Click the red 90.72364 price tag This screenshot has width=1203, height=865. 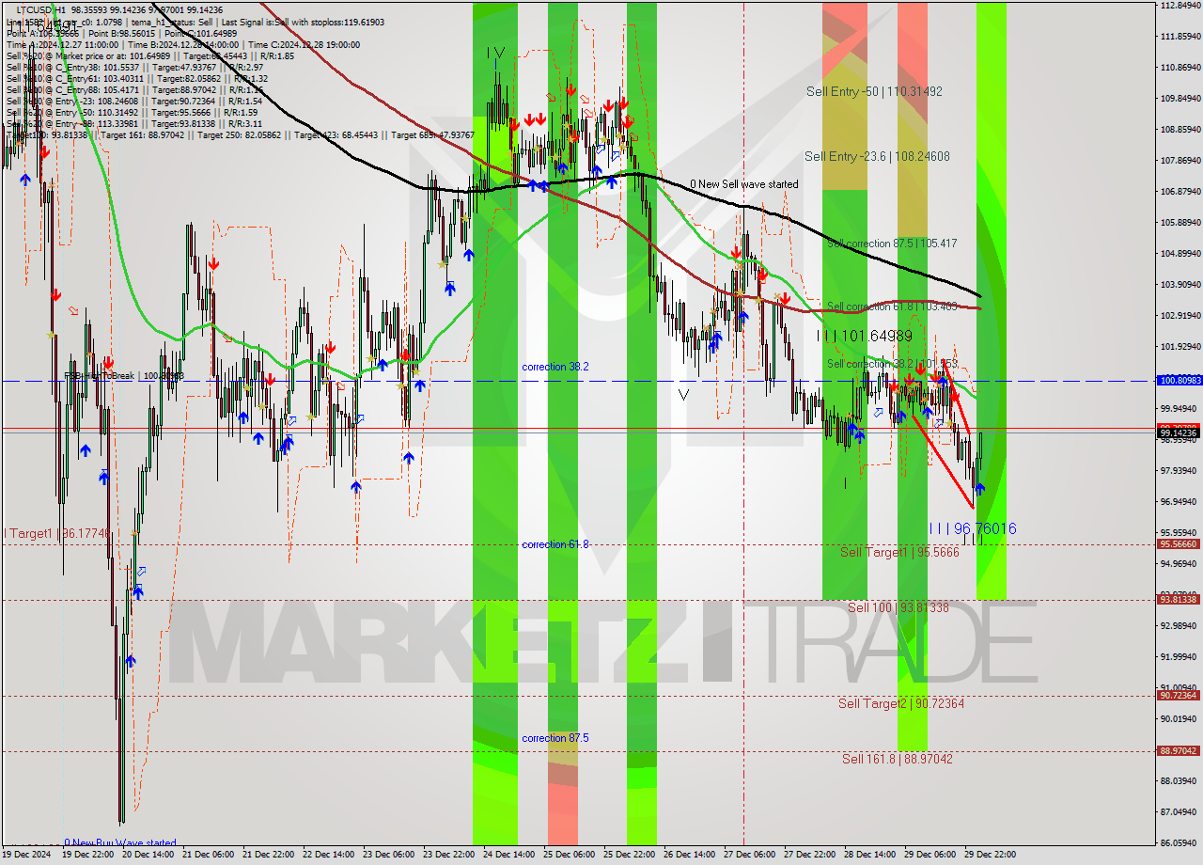coord(1179,696)
